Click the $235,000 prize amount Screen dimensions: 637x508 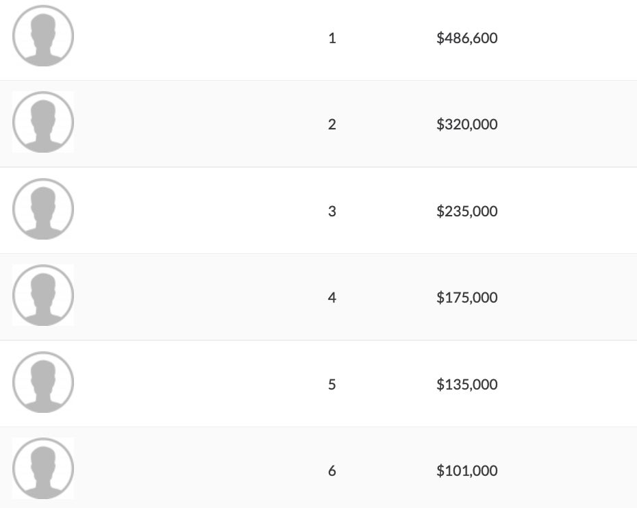tap(466, 212)
